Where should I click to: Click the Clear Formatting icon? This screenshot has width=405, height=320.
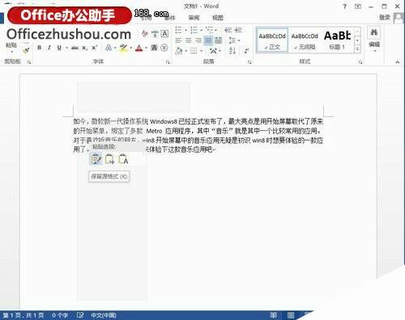pos(145,34)
